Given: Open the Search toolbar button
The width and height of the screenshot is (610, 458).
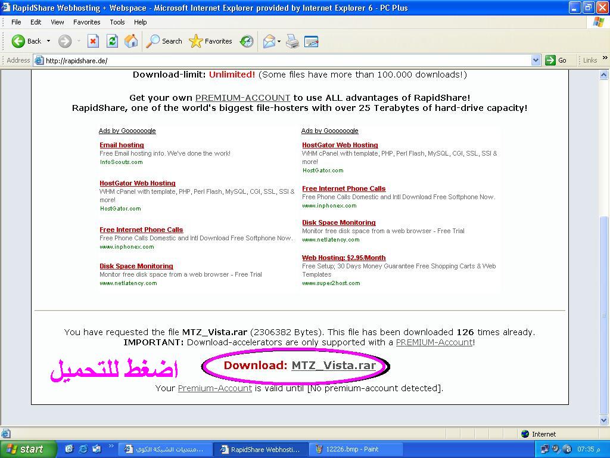Looking at the screenshot, I should click(164, 41).
